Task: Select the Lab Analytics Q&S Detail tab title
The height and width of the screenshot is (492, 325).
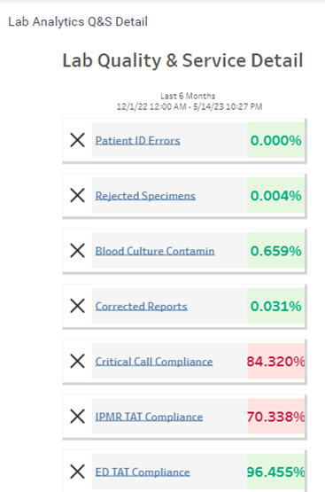Action: (x=78, y=21)
